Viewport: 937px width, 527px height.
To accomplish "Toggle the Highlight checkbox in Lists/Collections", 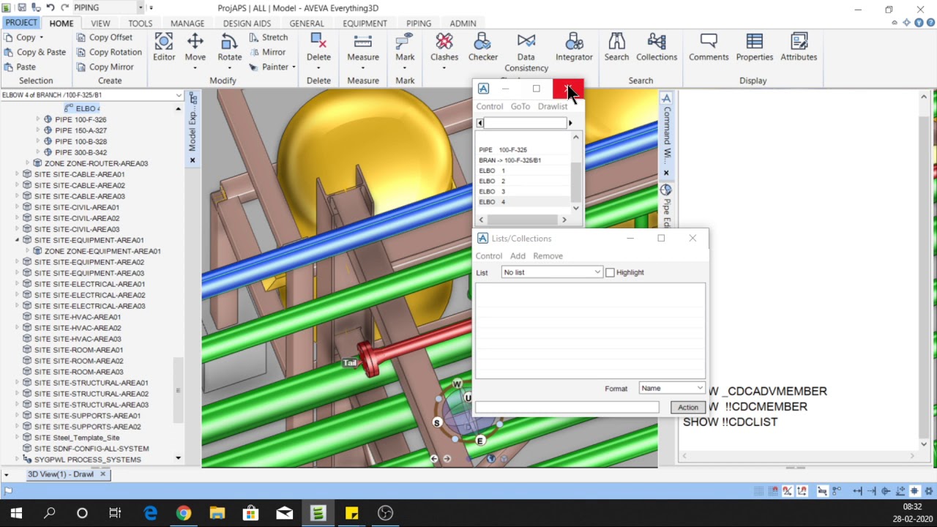I will click(x=610, y=272).
